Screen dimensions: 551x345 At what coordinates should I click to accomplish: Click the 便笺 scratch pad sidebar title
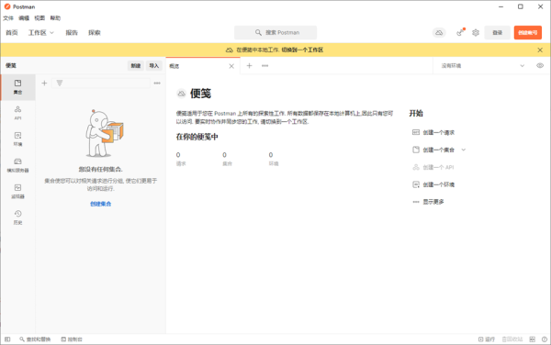coord(11,66)
